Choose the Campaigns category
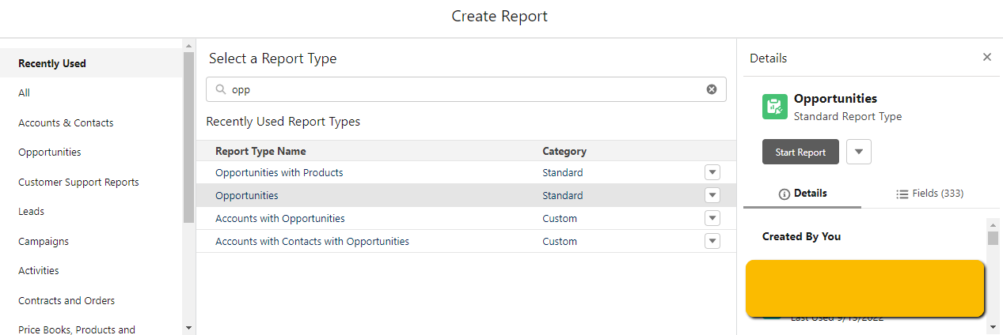This screenshot has height=335, width=1003. [44, 241]
